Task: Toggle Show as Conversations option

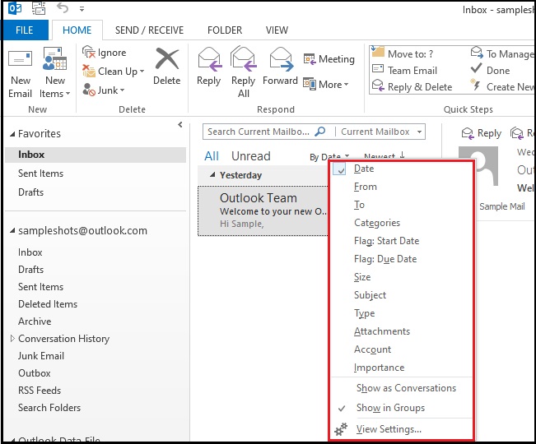Action: click(405, 388)
